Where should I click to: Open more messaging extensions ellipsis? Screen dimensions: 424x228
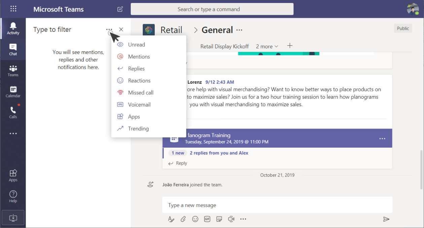(x=243, y=219)
